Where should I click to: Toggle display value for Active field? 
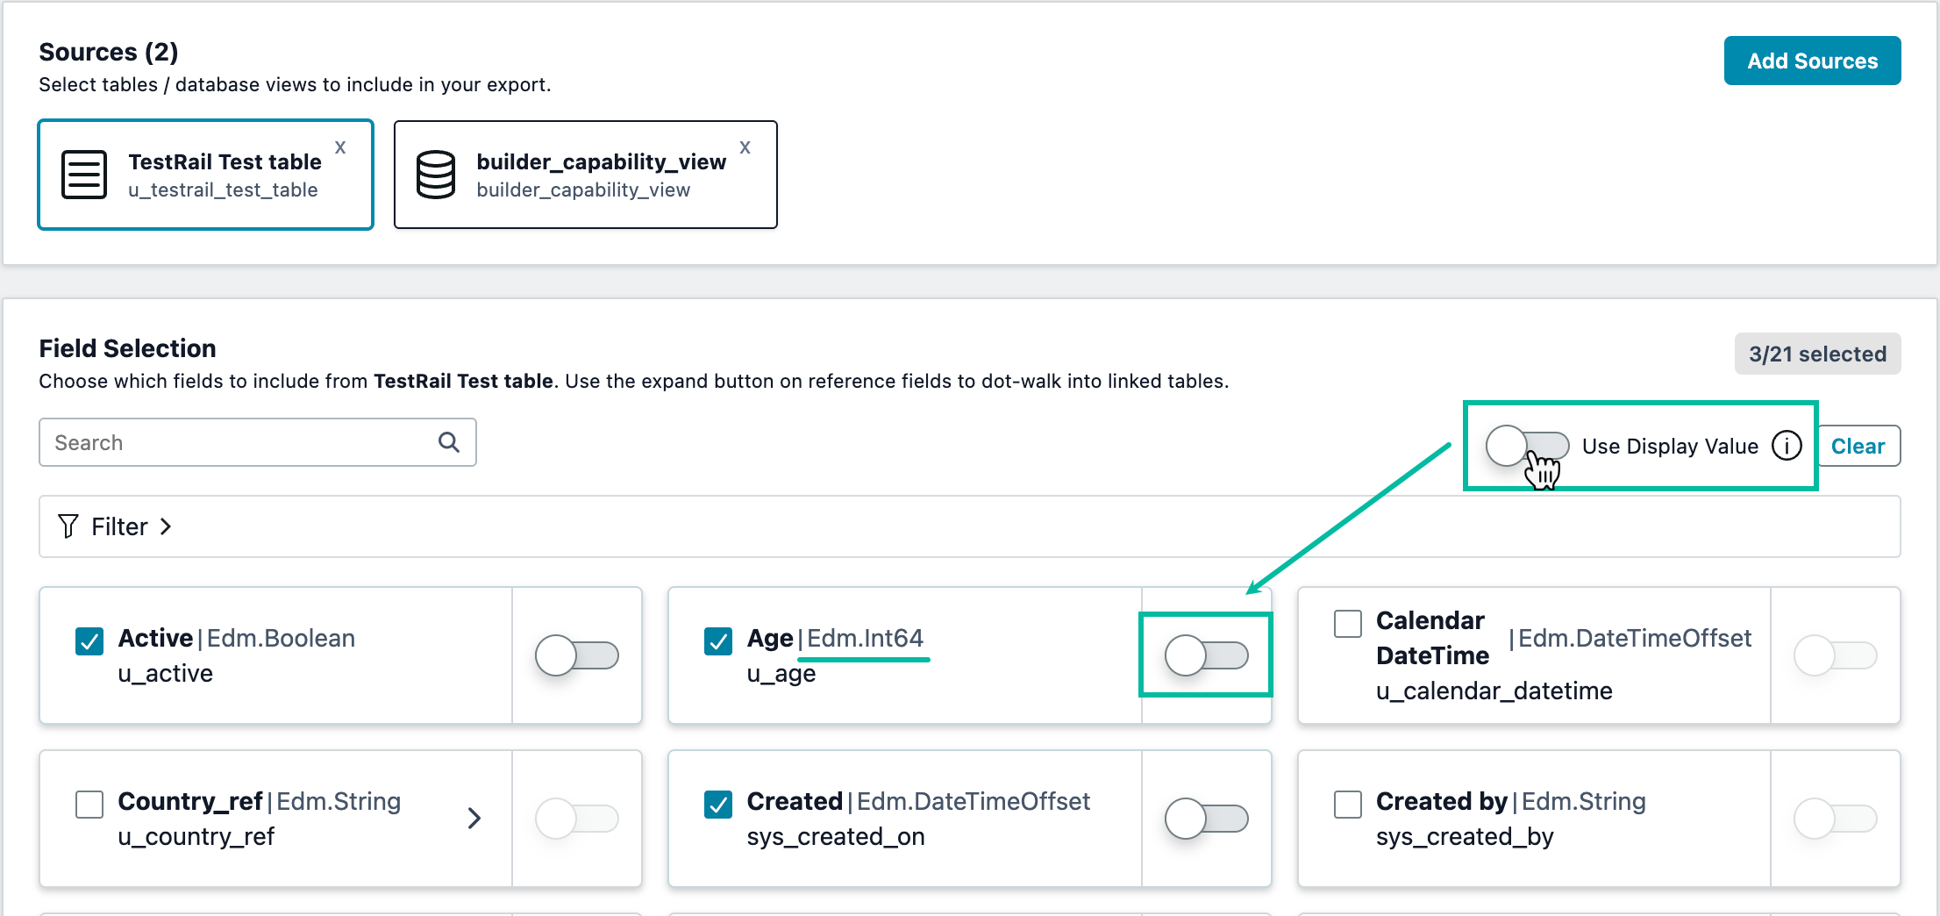[577, 655]
